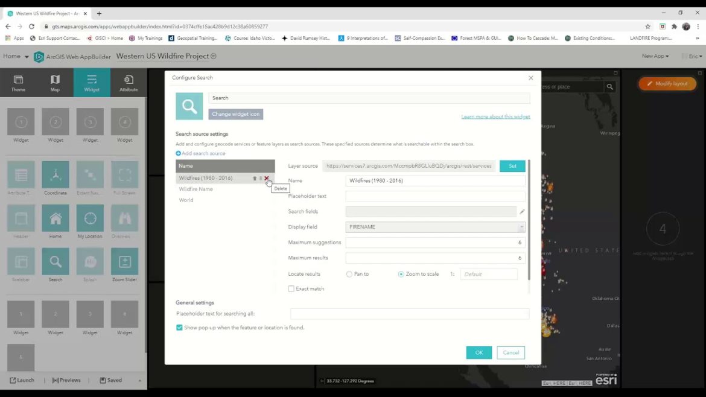Screen dimensions: 706x397
Task: Move Wildfires (1980 - 2016) source up
Action: (x=255, y=178)
